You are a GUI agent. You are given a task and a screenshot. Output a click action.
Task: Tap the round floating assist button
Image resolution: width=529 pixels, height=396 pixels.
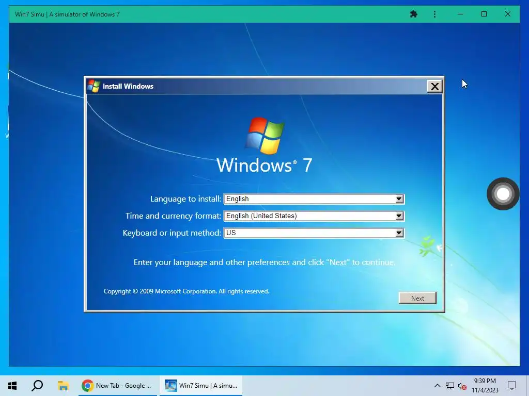503,194
